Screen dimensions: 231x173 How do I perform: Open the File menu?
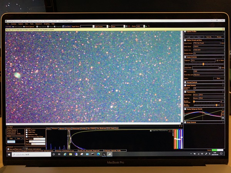pyautogui.click(x=8, y=24)
